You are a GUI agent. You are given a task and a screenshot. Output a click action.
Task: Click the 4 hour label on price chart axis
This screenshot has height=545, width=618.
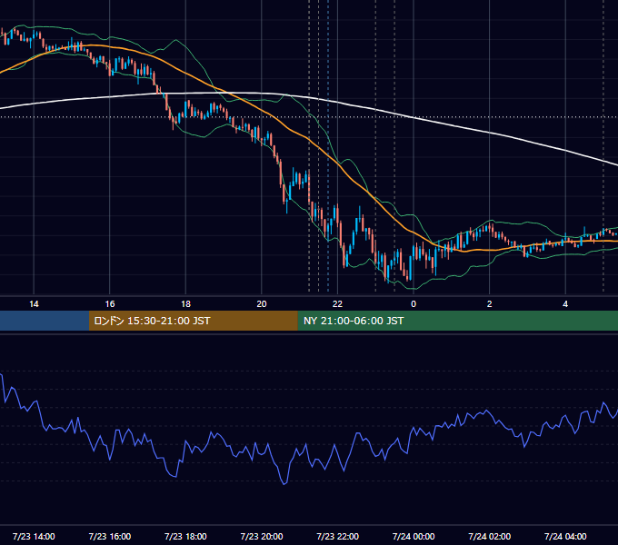[x=565, y=304]
